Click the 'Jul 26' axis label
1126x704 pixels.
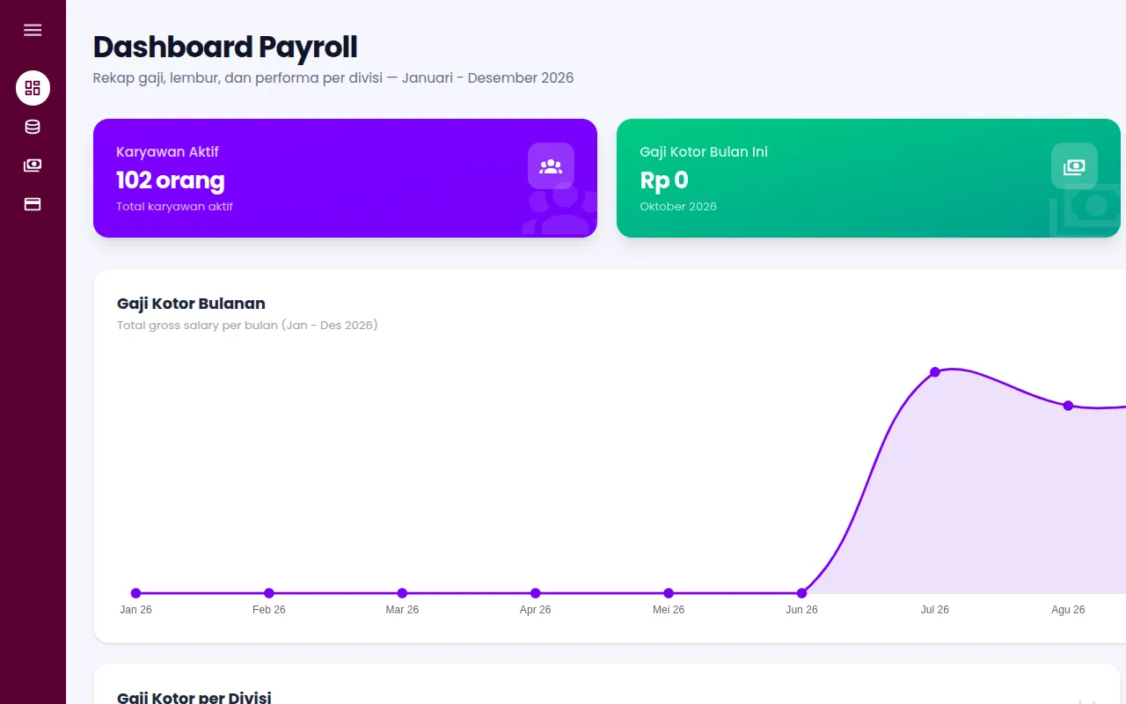935,610
